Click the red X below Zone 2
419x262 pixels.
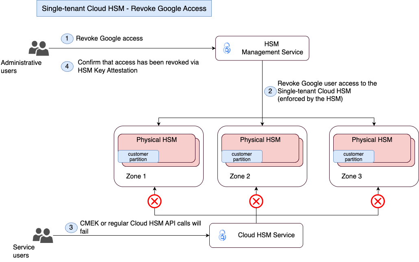[256, 200]
